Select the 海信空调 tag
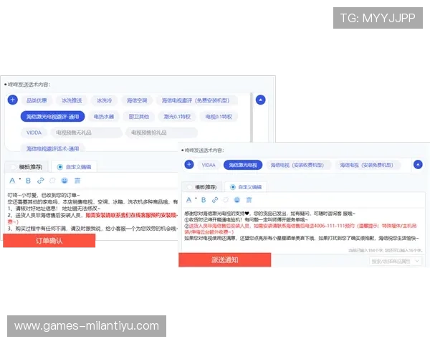430x344 pixels. [137, 100]
